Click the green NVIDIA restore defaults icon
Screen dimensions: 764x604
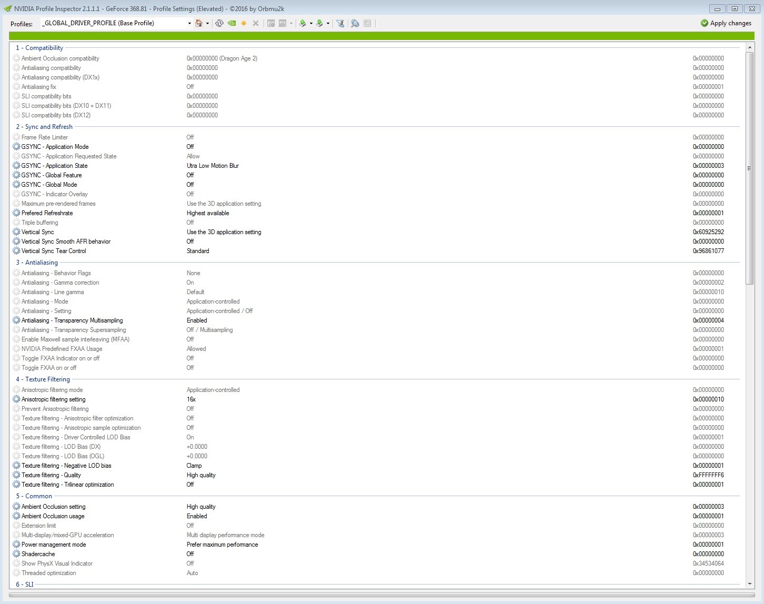tap(232, 23)
